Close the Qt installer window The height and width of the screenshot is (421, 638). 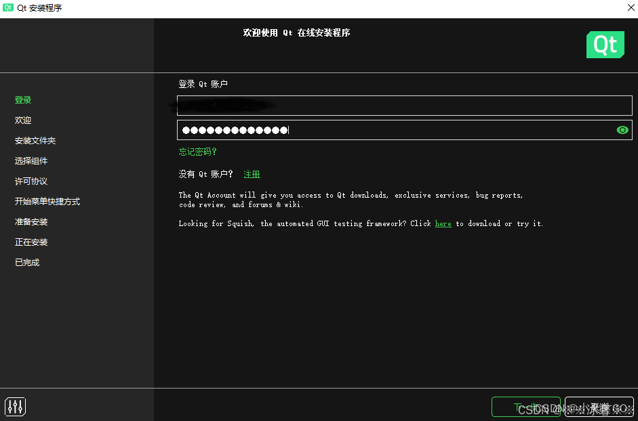[631, 7]
